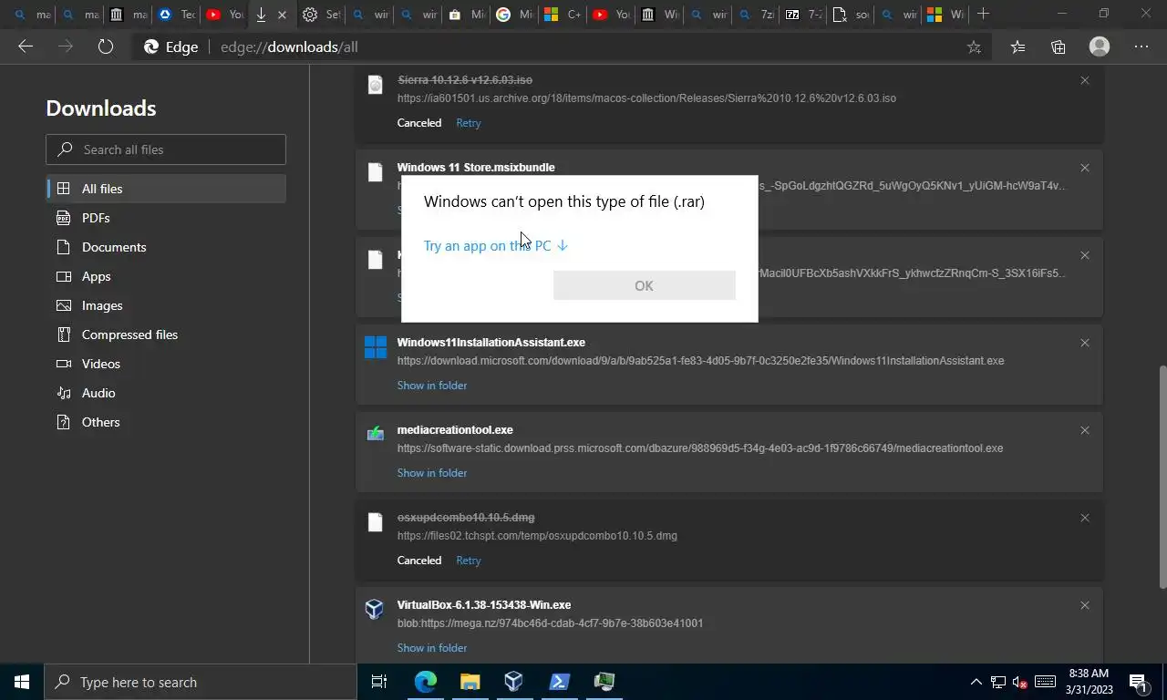
Task: Click the VirtualBox installer file icon
Action: pyautogui.click(x=375, y=609)
